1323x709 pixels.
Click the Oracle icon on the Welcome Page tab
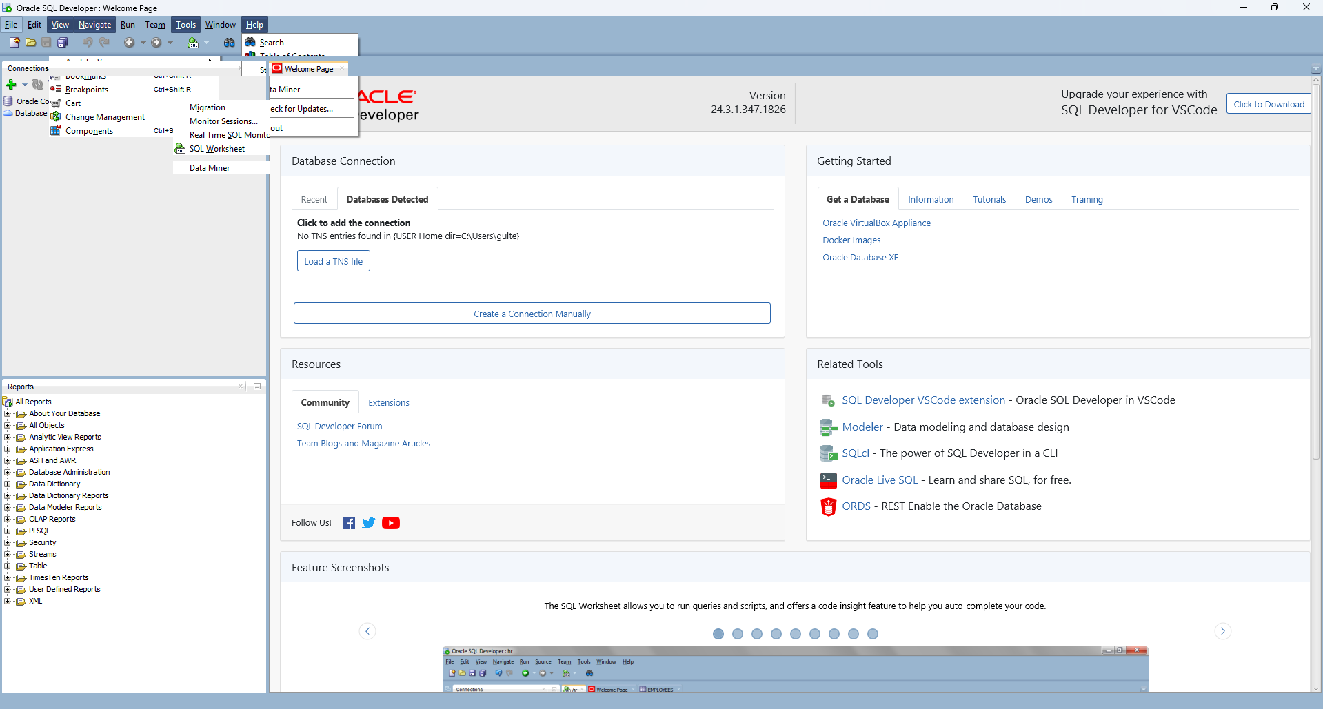277,68
